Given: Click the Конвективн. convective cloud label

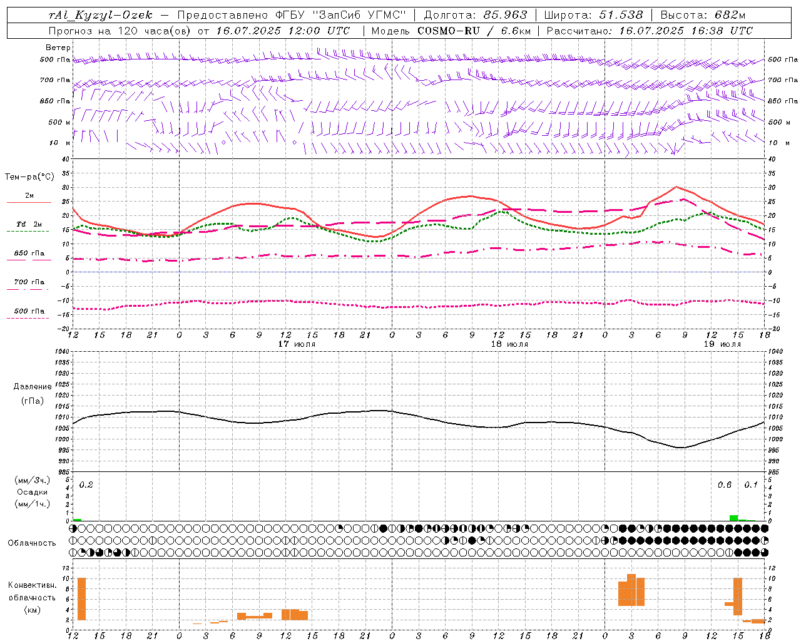Looking at the screenshot, I should pos(33,585).
